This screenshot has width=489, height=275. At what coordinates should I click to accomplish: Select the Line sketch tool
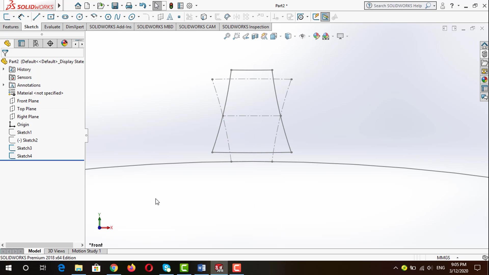pos(36,17)
